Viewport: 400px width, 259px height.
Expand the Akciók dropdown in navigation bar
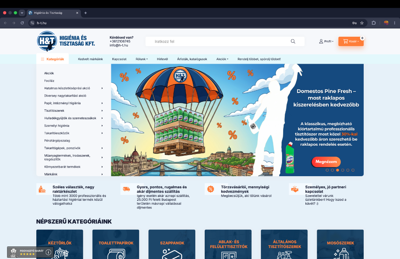tap(222, 59)
